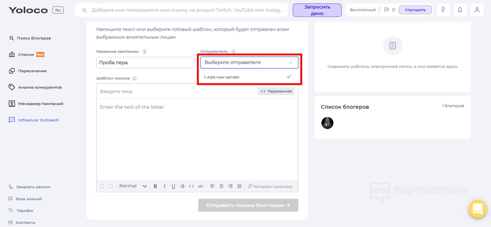Toggle italic formatting
The image size is (491, 227).
coord(164,186)
